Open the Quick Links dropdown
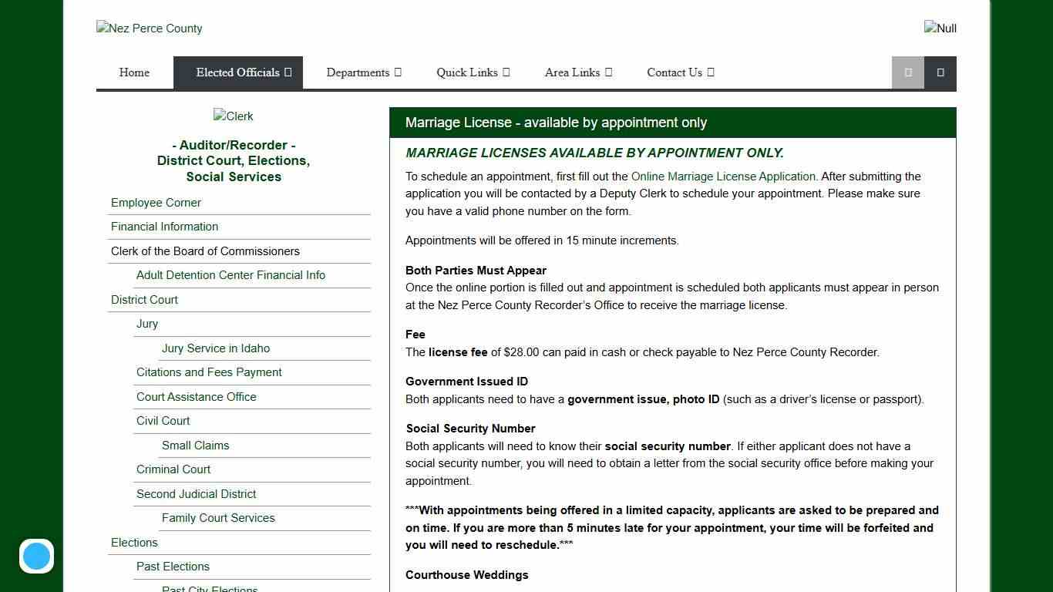The image size is (1053, 592). (473, 72)
